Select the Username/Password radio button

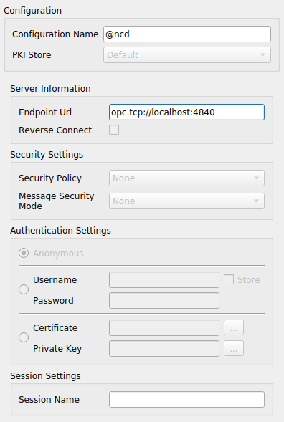[24, 289]
